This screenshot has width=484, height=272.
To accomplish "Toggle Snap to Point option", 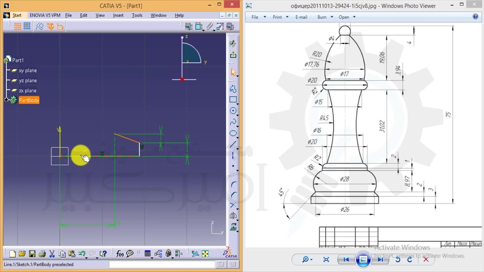I will 27,26.
